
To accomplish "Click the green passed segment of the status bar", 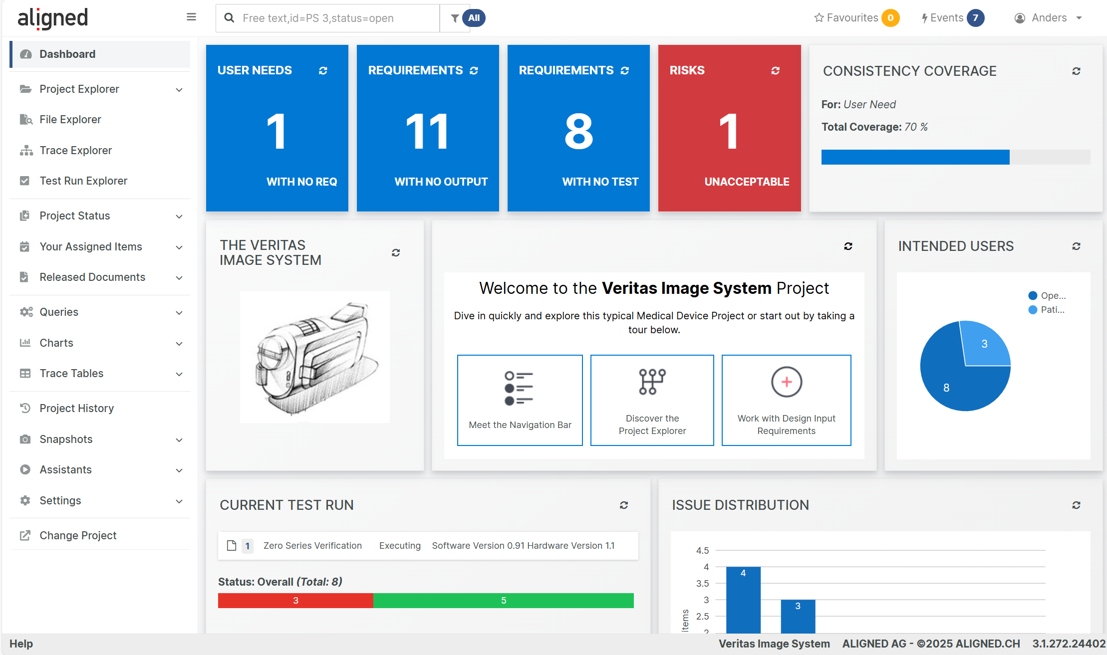I will pos(503,601).
